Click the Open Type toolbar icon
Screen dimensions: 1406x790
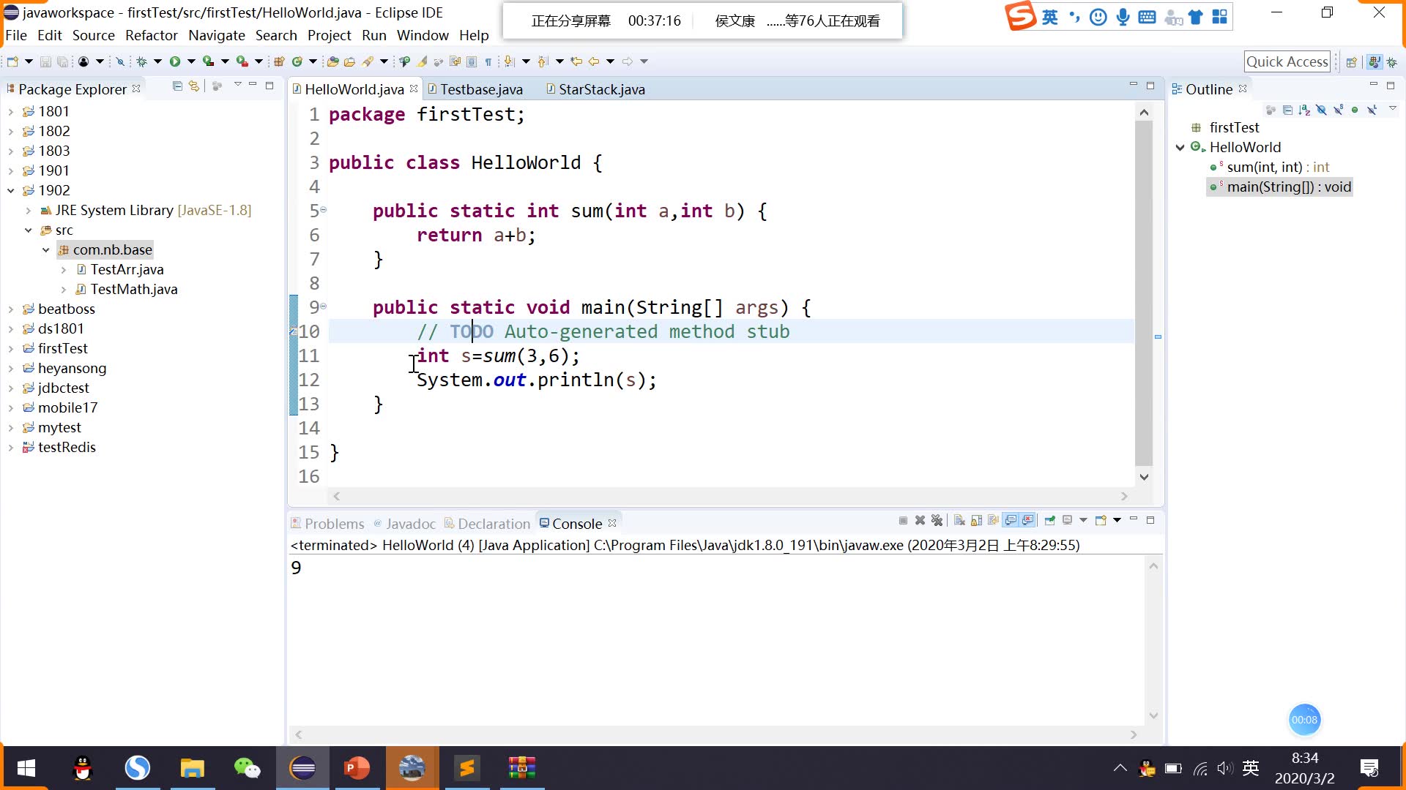(x=332, y=61)
